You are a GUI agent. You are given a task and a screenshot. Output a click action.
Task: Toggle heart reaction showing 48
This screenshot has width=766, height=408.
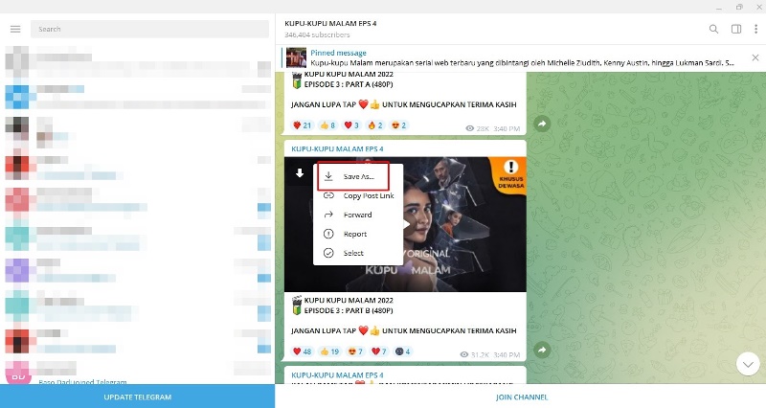(302, 351)
